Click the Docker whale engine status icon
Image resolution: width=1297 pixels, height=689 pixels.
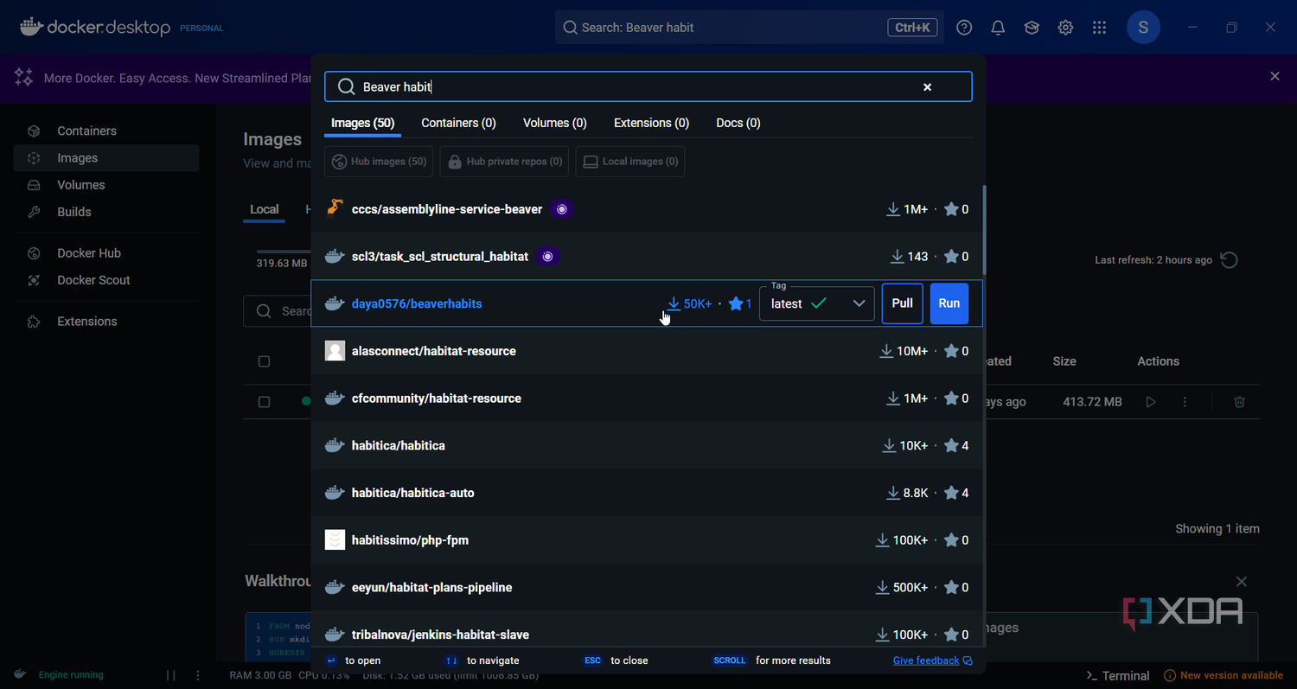pyautogui.click(x=20, y=674)
